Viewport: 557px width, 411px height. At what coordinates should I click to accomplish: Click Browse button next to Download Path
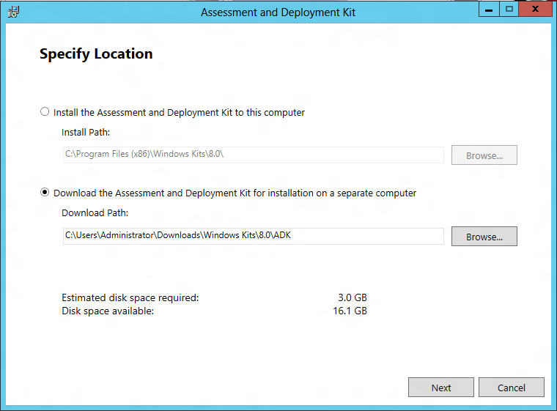tap(484, 237)
